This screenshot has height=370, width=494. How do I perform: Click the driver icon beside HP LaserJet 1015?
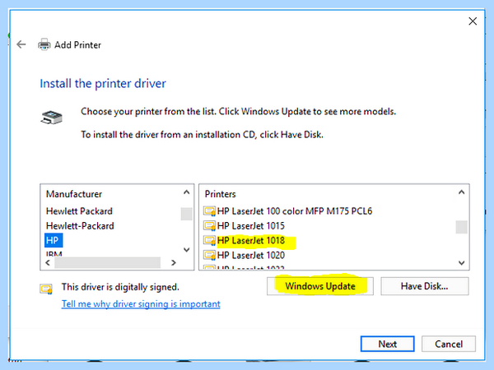tap(209, 226)
